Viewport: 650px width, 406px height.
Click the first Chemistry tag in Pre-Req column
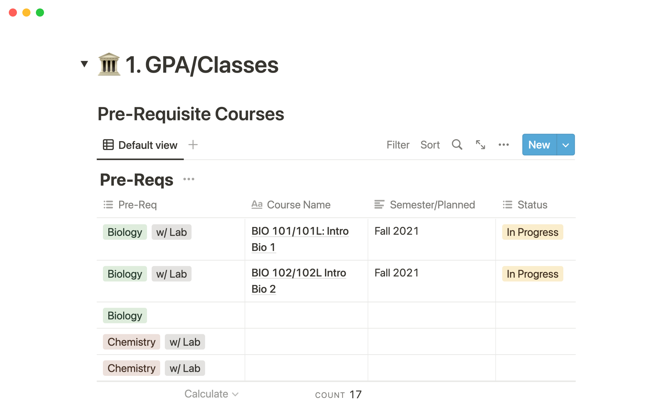pyautogui.click(x=131, y=342)
